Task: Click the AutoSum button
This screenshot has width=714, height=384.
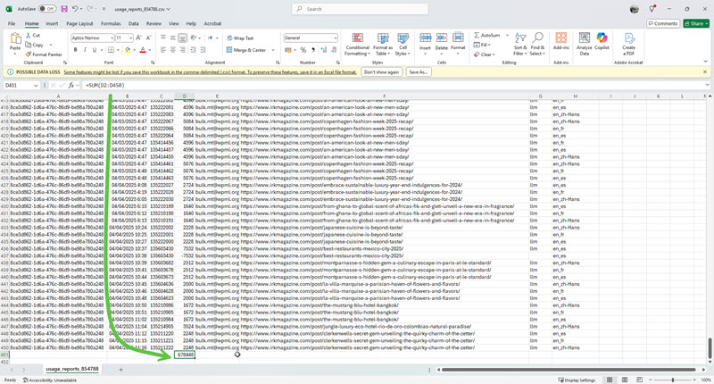Action: click(486, 35)
